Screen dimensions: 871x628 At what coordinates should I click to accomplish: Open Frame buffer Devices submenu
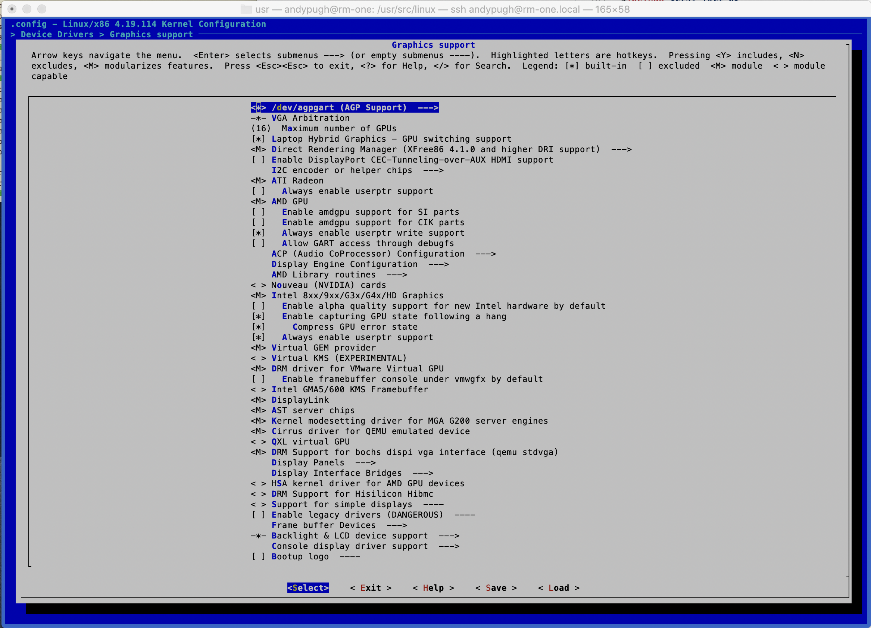339,525
